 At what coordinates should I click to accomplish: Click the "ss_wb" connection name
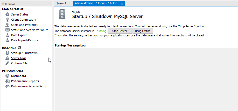pos(76,12)
